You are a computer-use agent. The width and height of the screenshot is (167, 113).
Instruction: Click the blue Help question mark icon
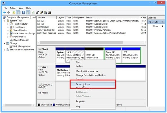pyautogui.click(x=23, y=12)
